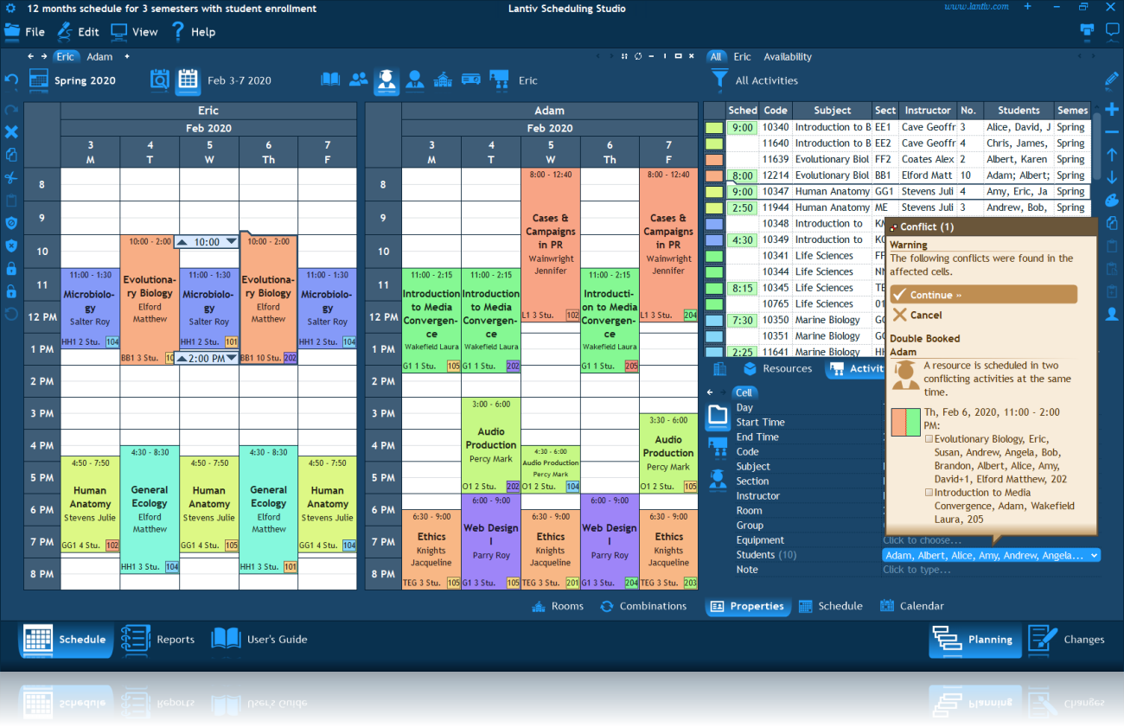The height and width of the screenshot is (727, 1124).
Task: Click the Spring 2020 semester calendar icon
Action: pos(39,80)
